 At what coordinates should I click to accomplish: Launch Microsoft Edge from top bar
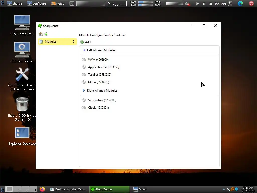pos(240,4)
